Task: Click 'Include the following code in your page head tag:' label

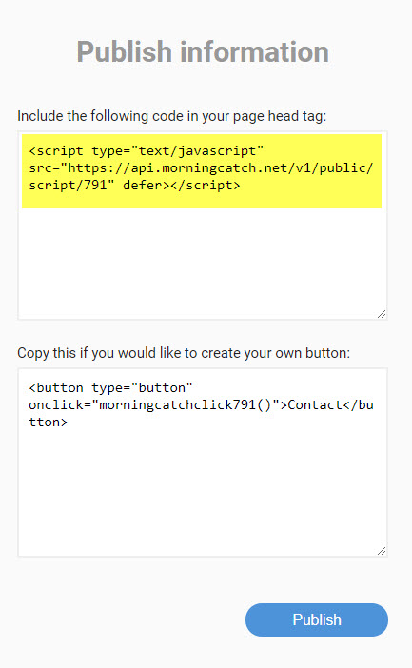Action: point(171,116)
